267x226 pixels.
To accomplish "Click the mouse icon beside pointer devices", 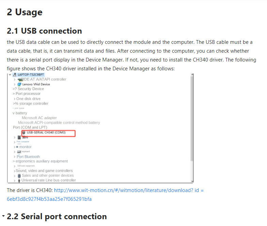I will [19, 176].
